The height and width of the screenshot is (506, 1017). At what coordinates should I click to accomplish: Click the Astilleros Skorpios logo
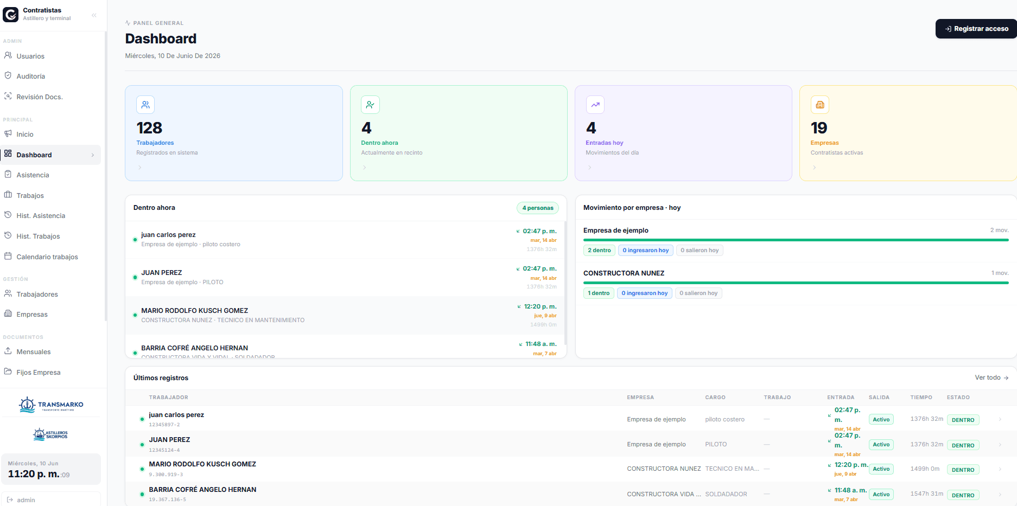pos(50,434)
